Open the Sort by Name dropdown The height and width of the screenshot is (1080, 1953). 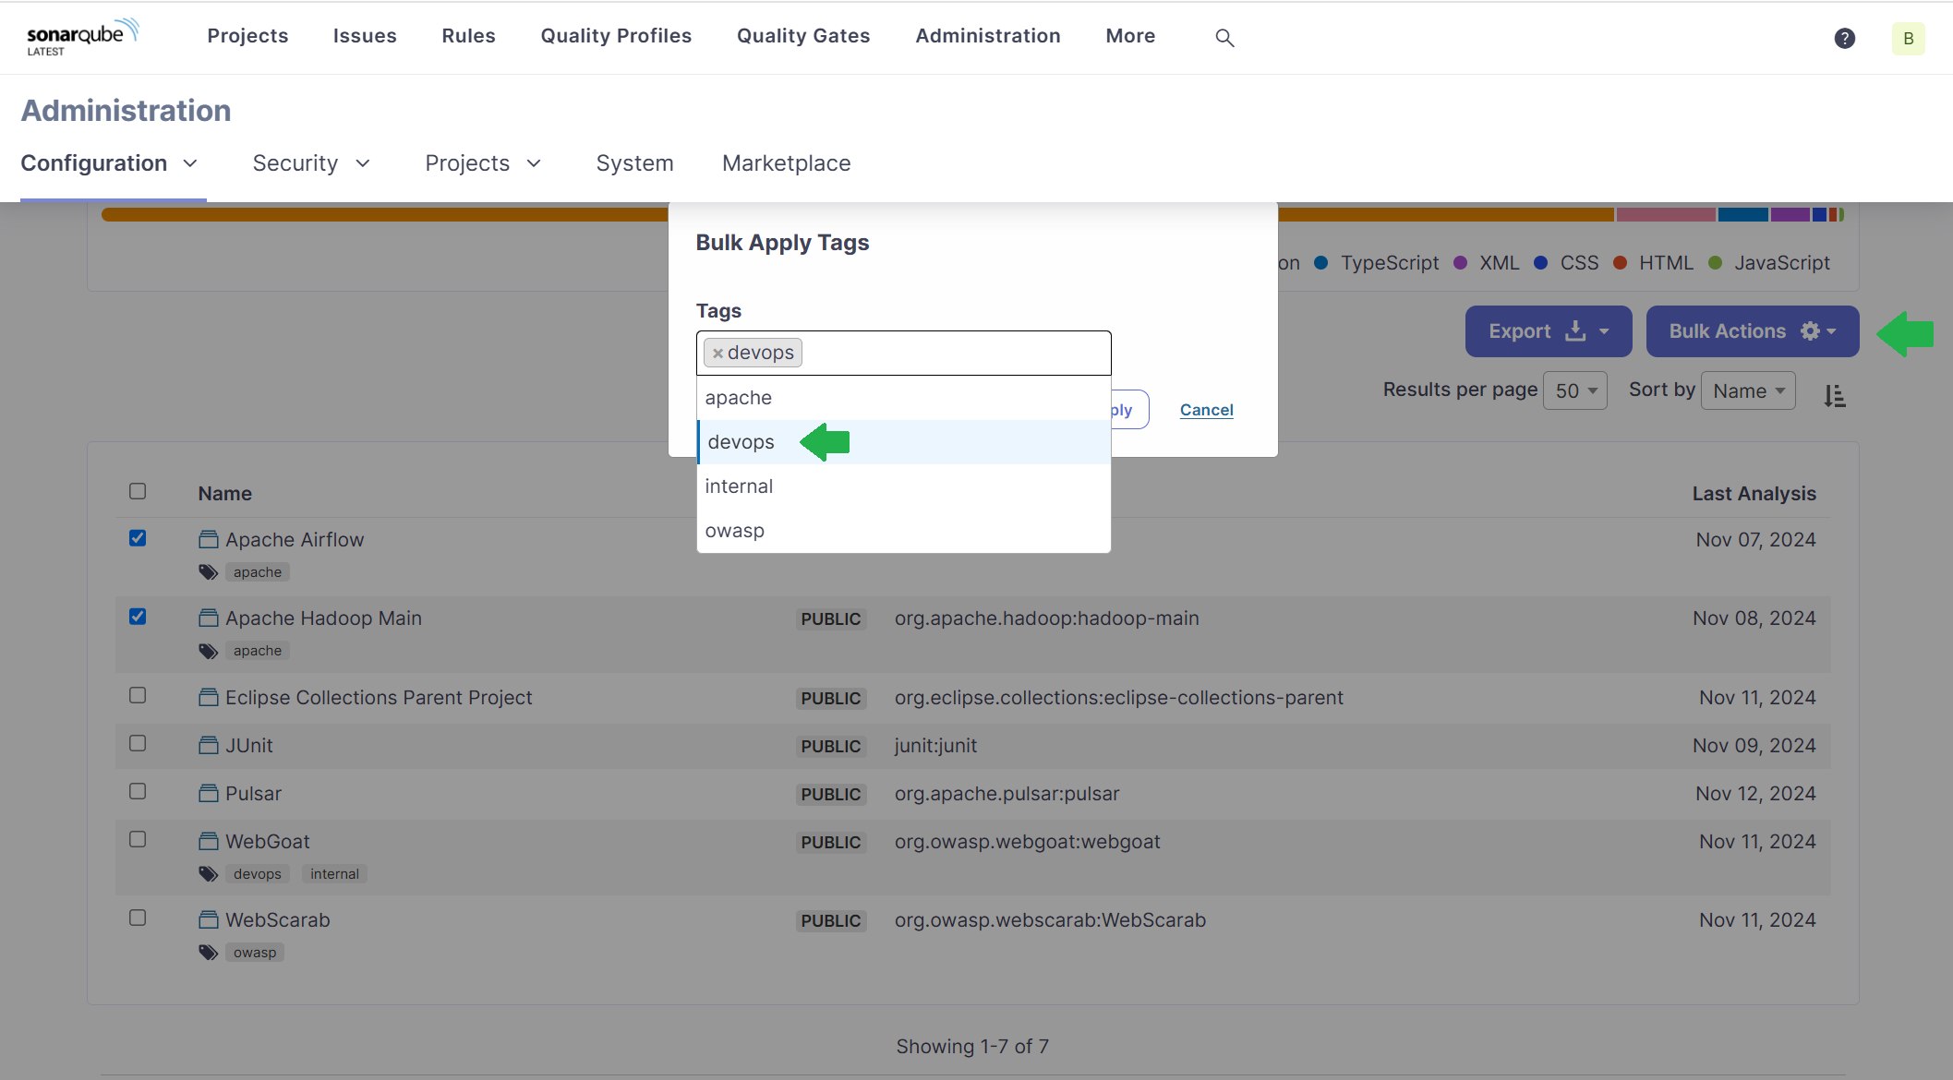click(x=1747, y=390)
